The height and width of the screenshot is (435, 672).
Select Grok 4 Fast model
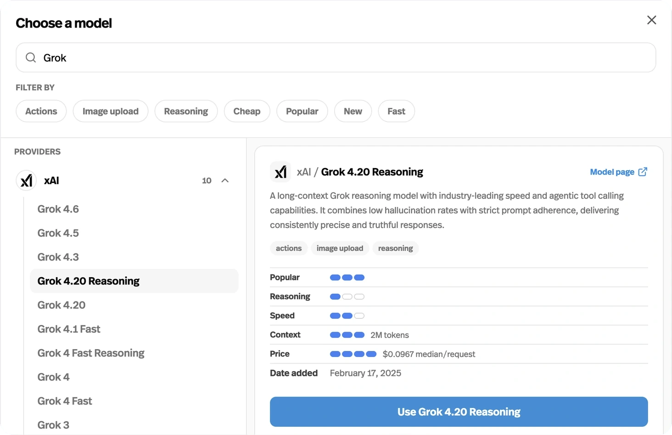coord(134,401)
